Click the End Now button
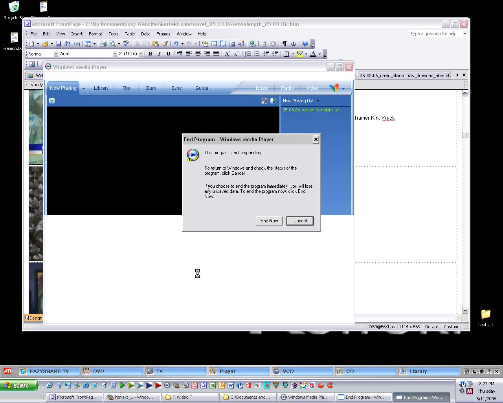The width and height of the screenshot is (503, 403). [x=269, y=221]
